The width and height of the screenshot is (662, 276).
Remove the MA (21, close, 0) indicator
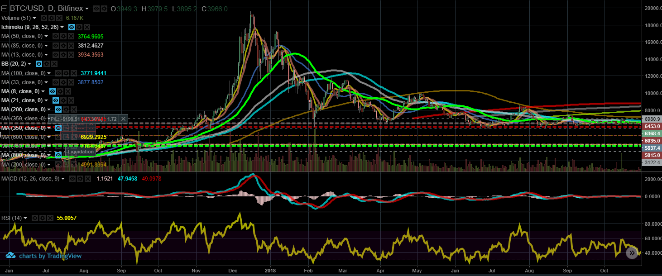[x=71, y=100]
